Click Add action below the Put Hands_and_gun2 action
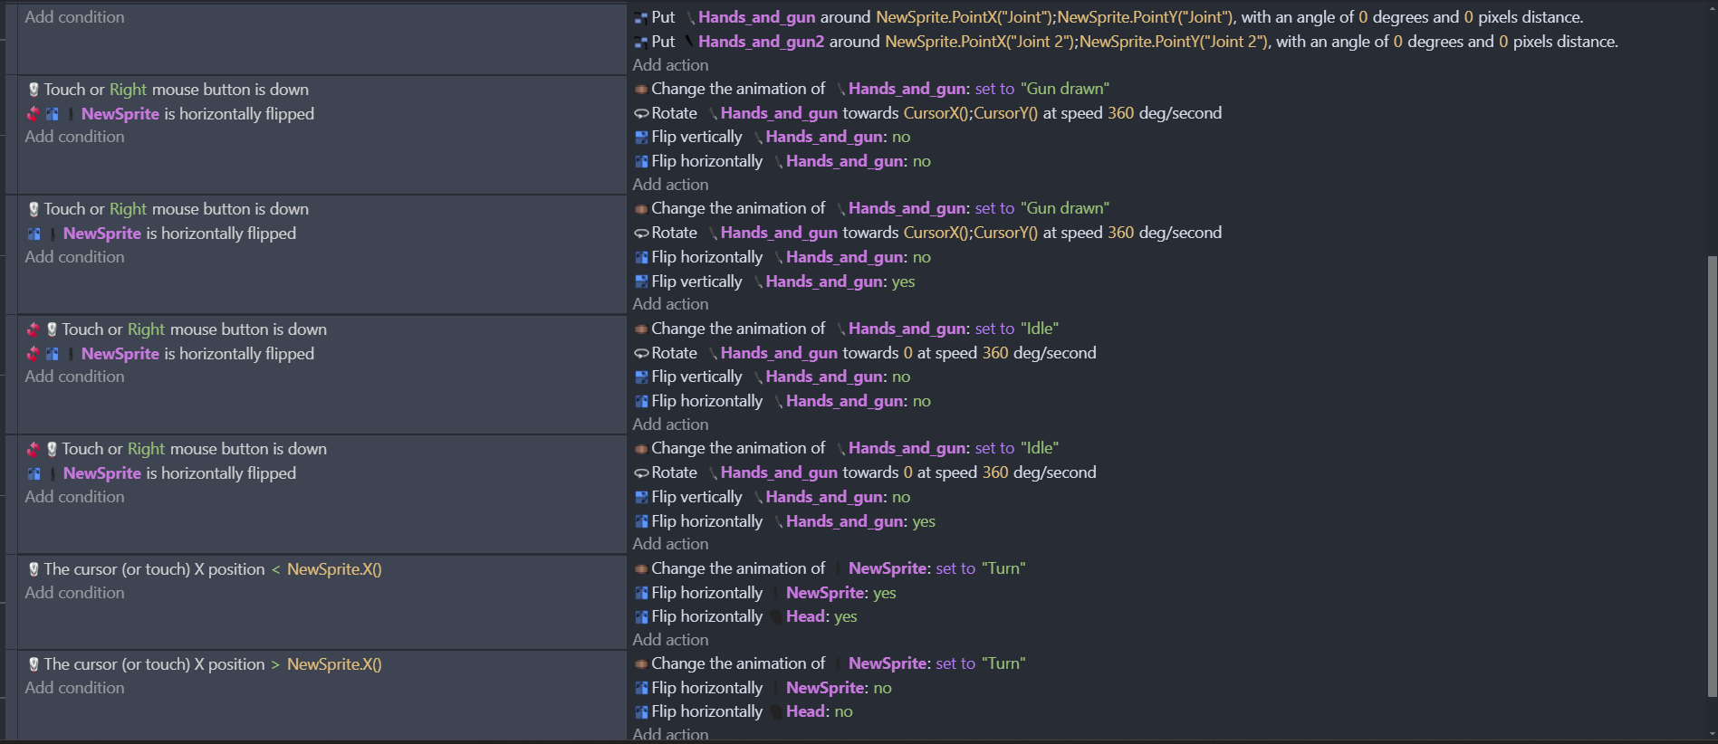This screenshot has height=744, width=1718. [x=670, y=65]
